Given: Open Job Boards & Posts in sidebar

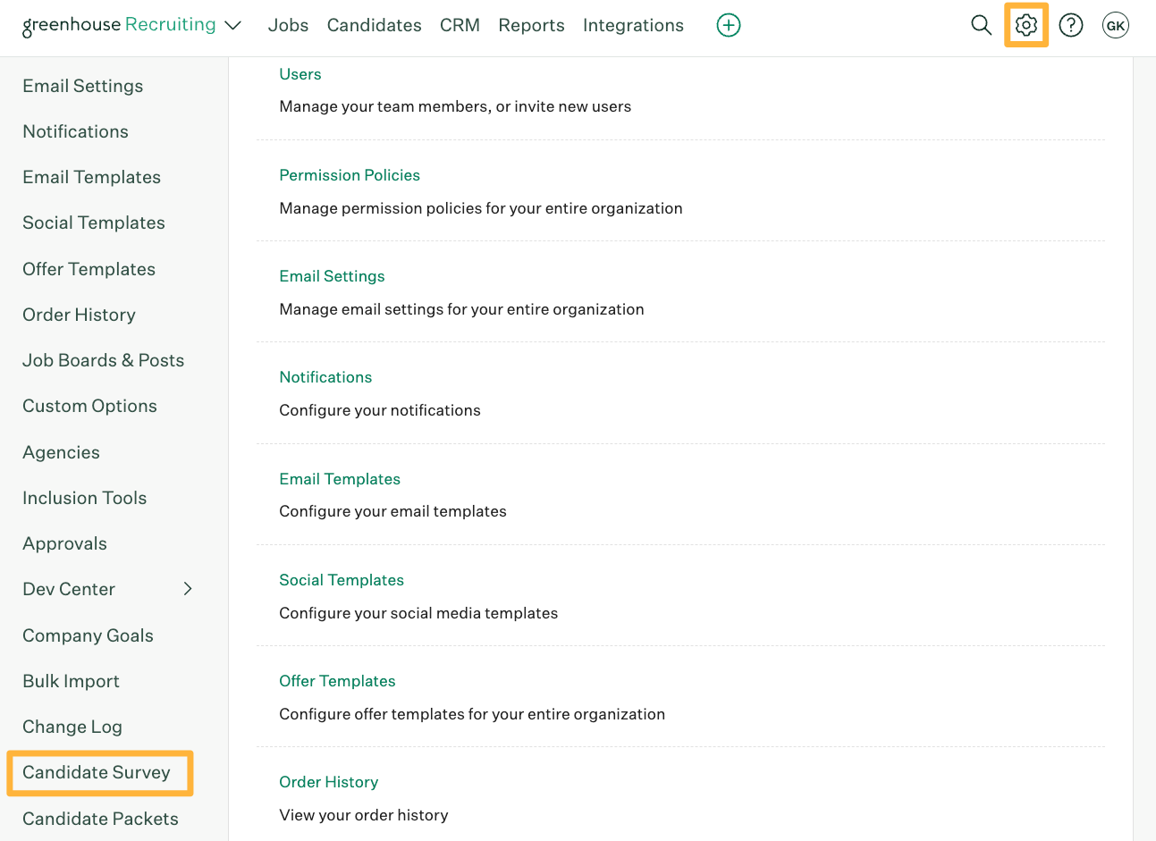Looking at the screenshot, I should [x=103, y=360].
